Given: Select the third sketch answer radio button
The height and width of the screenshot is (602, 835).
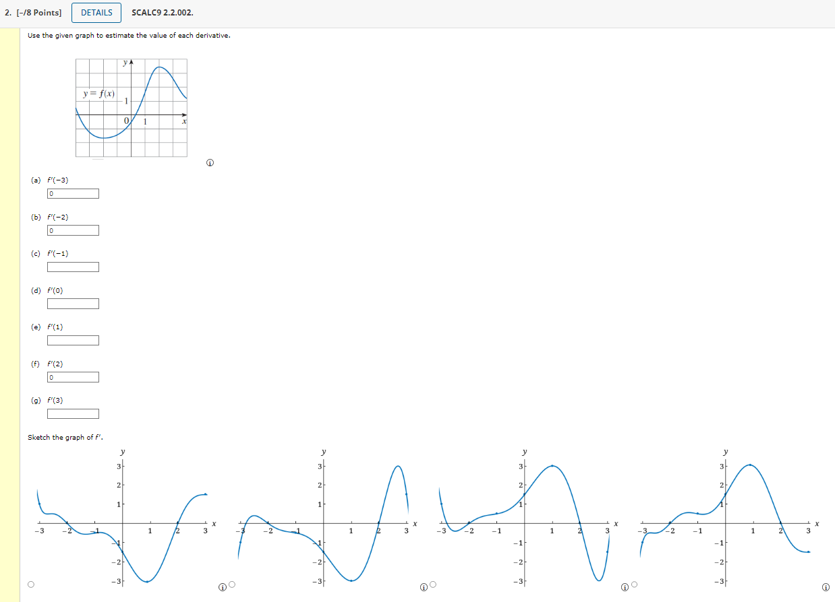Looking at the screenshot, I should 432,584.
